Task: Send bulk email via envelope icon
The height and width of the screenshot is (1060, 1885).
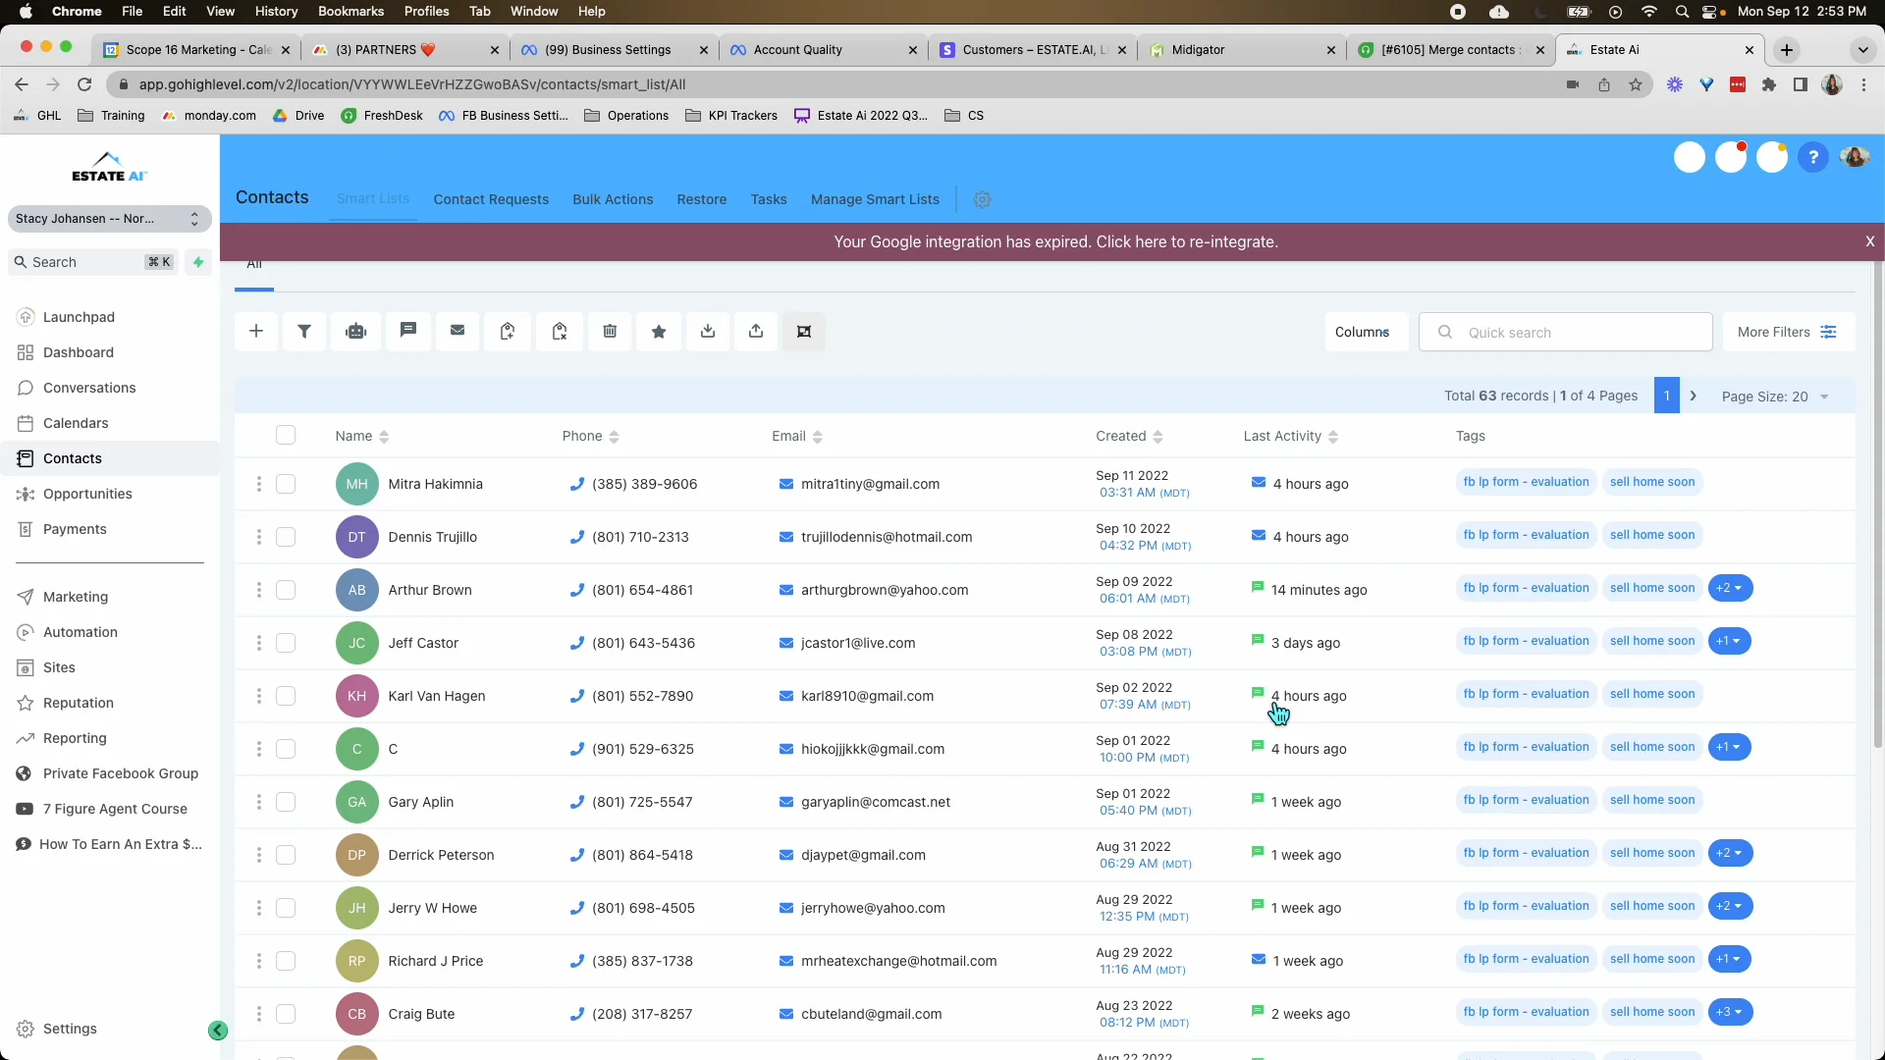Action: click(458, 332)
